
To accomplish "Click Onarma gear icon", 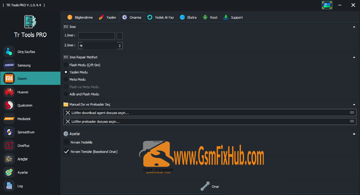I will click(125, 17).
